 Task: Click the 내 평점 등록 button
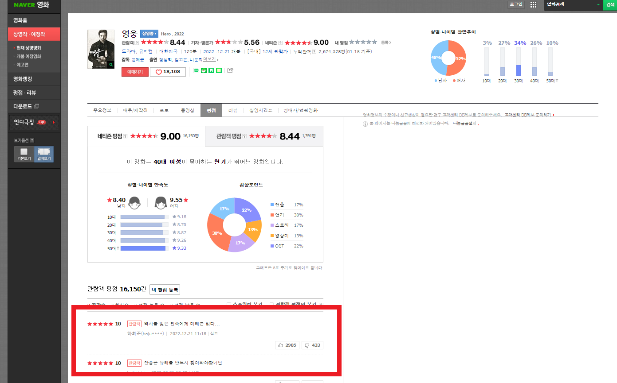coord(165,290)
